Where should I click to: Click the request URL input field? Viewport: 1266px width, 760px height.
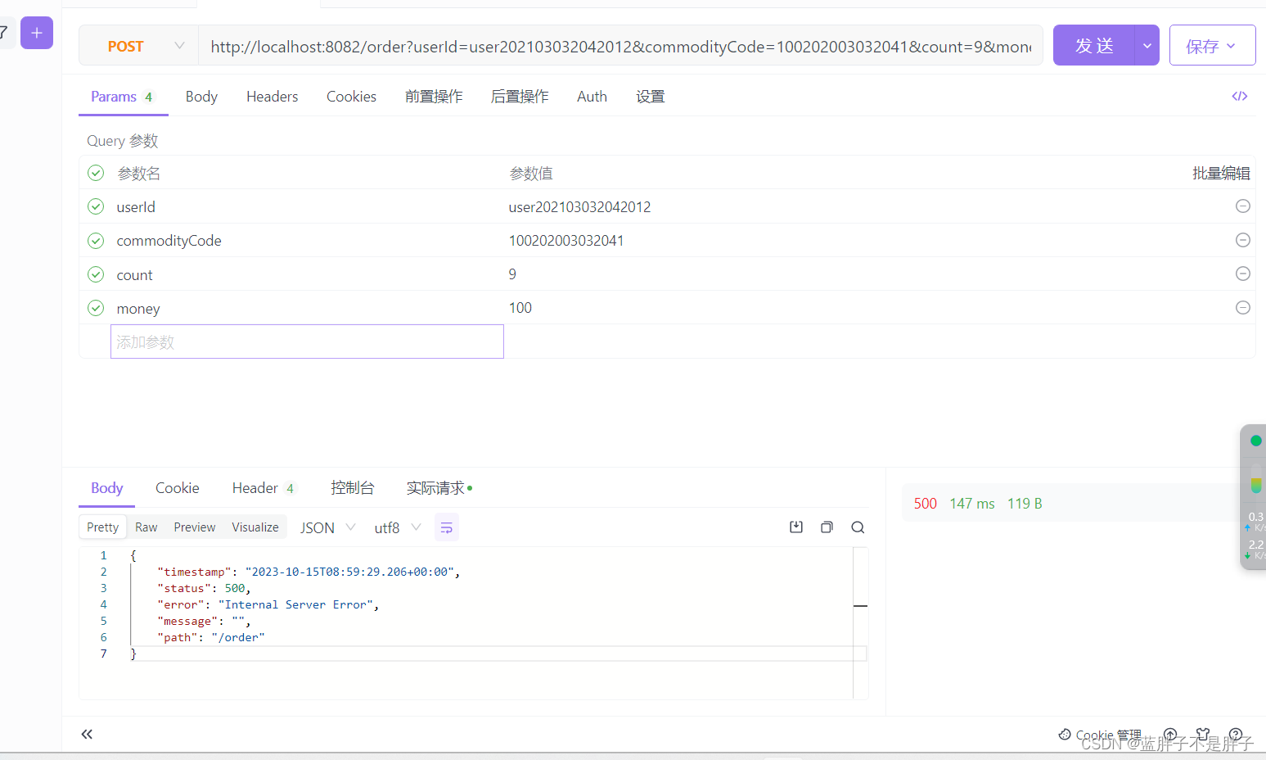point(621,47)
